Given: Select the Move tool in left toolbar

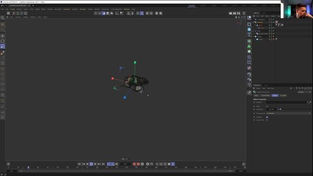Looking at the screenshot, I should coord(2,36).
